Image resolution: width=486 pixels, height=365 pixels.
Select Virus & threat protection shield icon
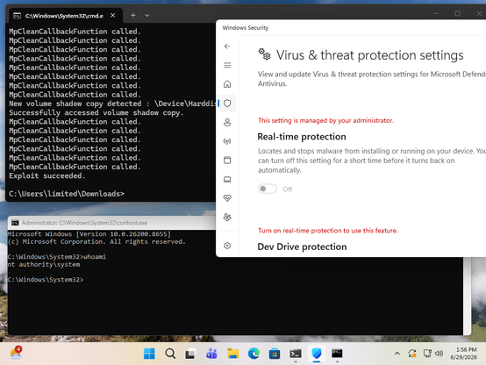(x=227, y=103)
